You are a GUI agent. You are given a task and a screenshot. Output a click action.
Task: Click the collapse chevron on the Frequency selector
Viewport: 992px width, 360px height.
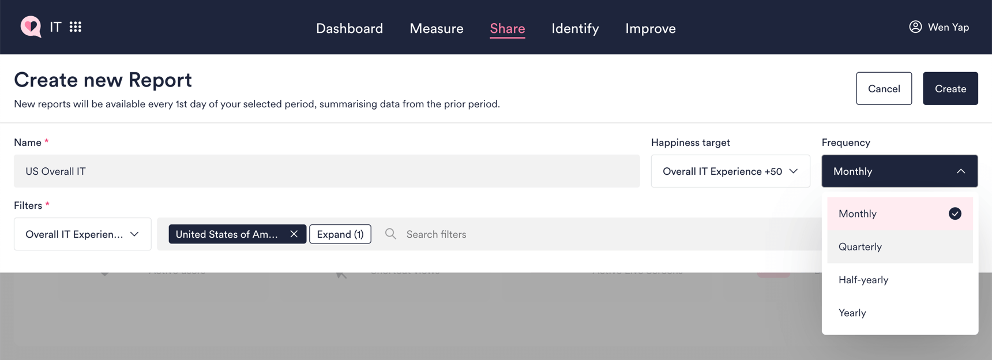click(961, 171)
